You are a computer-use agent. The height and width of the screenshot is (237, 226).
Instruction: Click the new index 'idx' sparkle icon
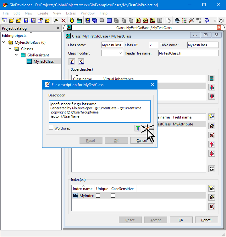pos(212,188)
